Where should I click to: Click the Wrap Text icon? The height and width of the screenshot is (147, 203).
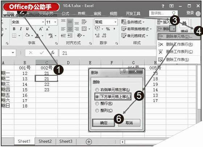[x=84, y=22]
